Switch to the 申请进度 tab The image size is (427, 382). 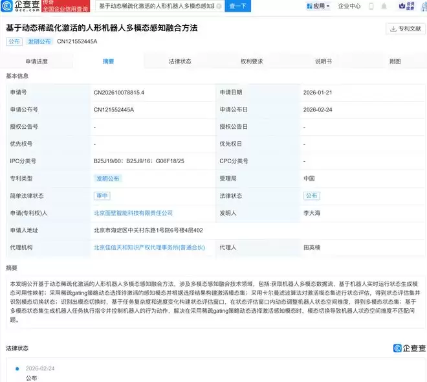click(36, 62)
